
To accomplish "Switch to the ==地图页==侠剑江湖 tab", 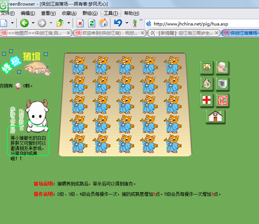I will [36, 33].
